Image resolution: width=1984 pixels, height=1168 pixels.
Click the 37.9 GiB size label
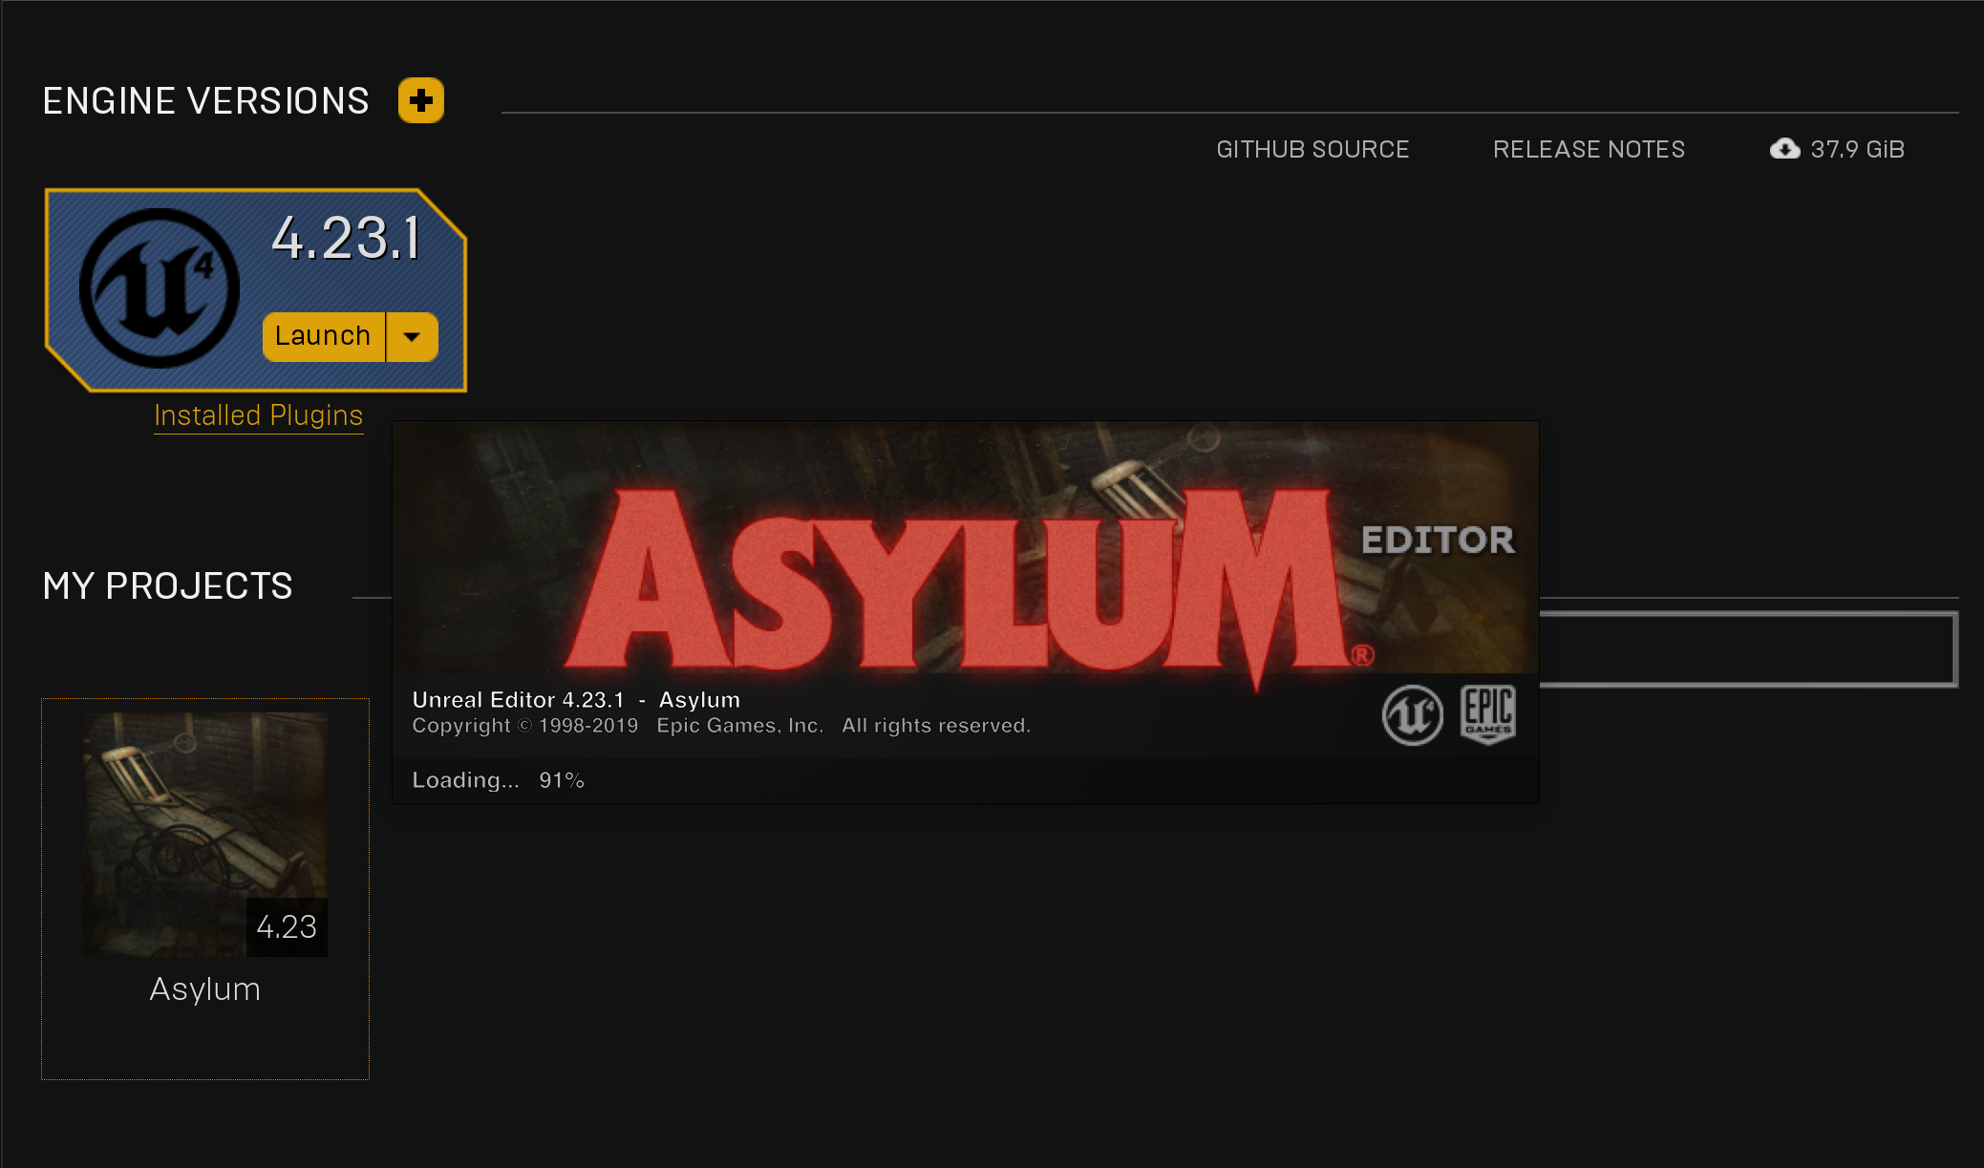pos(1857,149)
